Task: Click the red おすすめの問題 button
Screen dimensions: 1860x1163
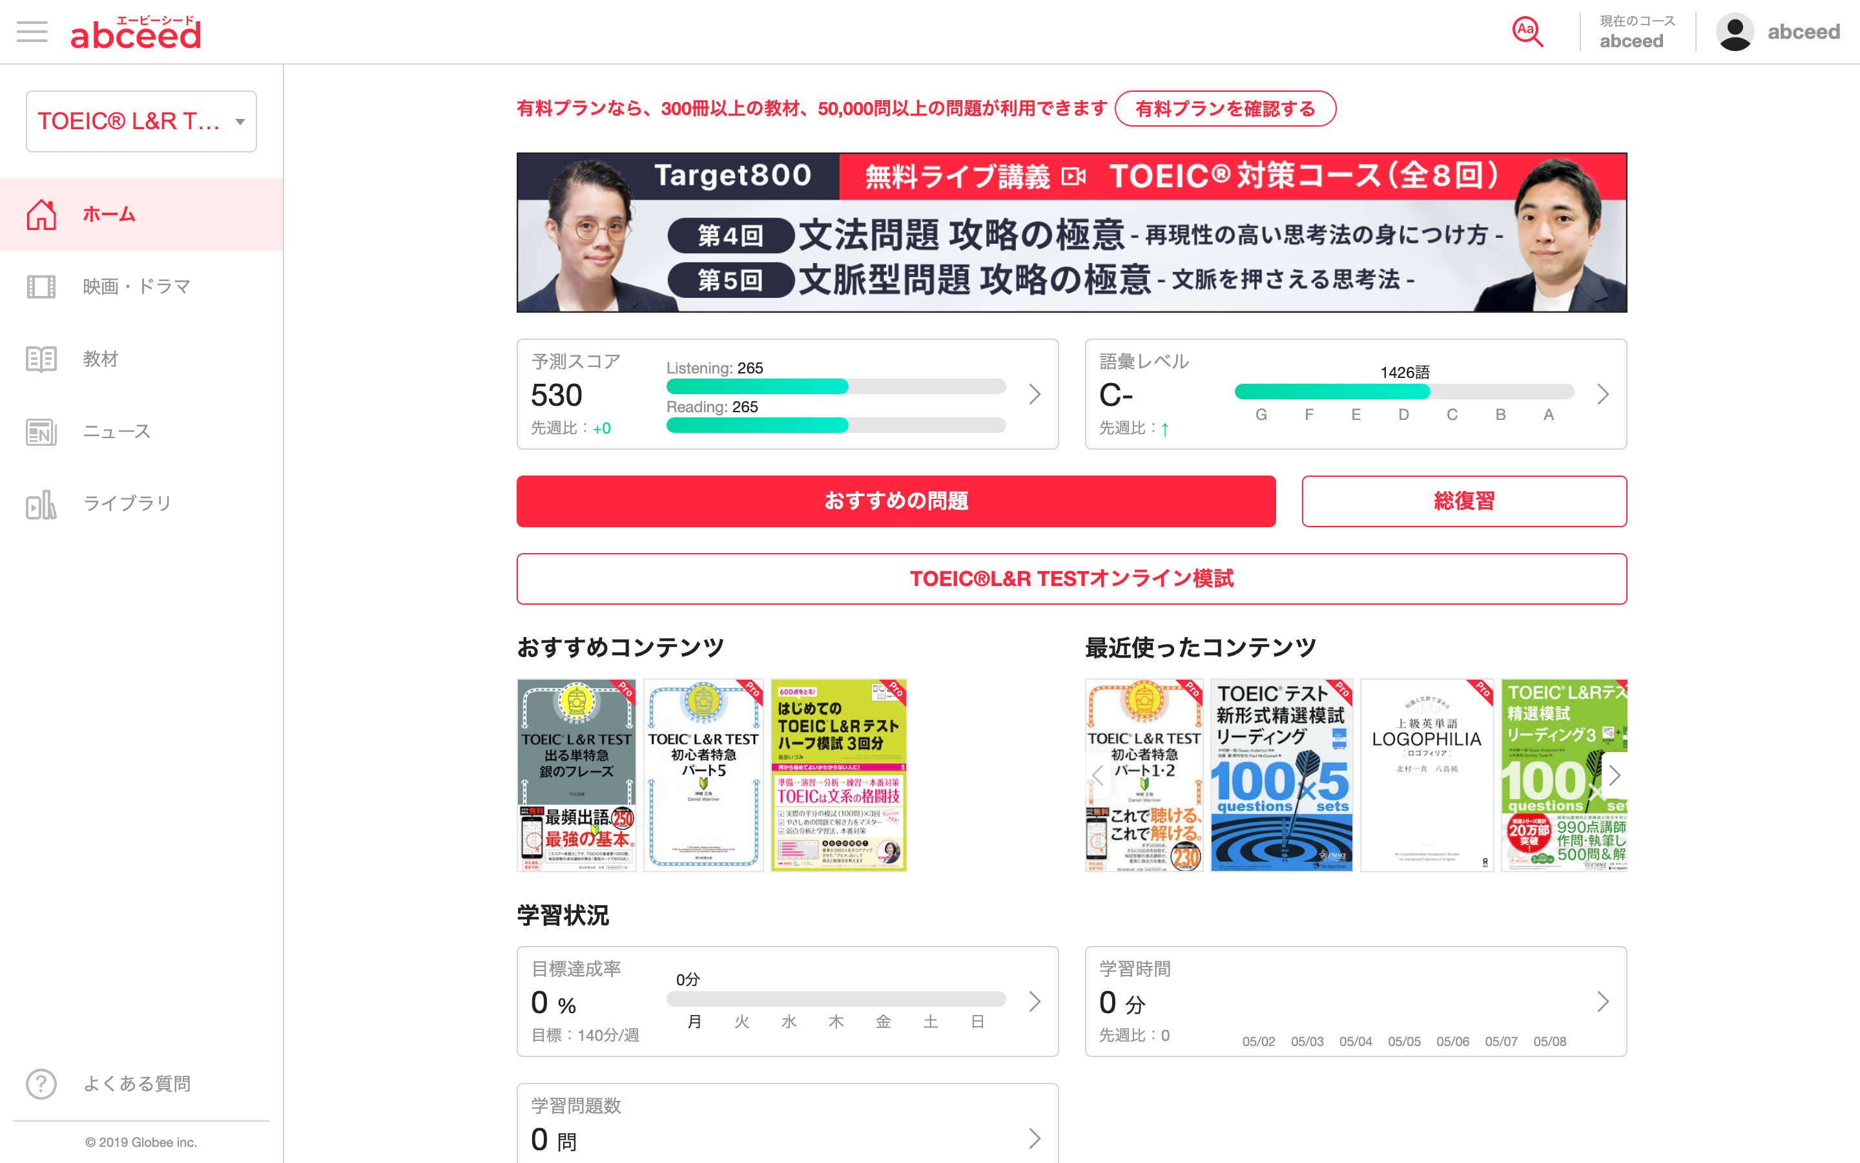Action: [896, 501]
